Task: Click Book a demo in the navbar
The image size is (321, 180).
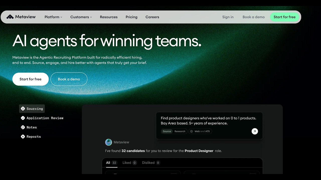Action: [x=254, y=17]
